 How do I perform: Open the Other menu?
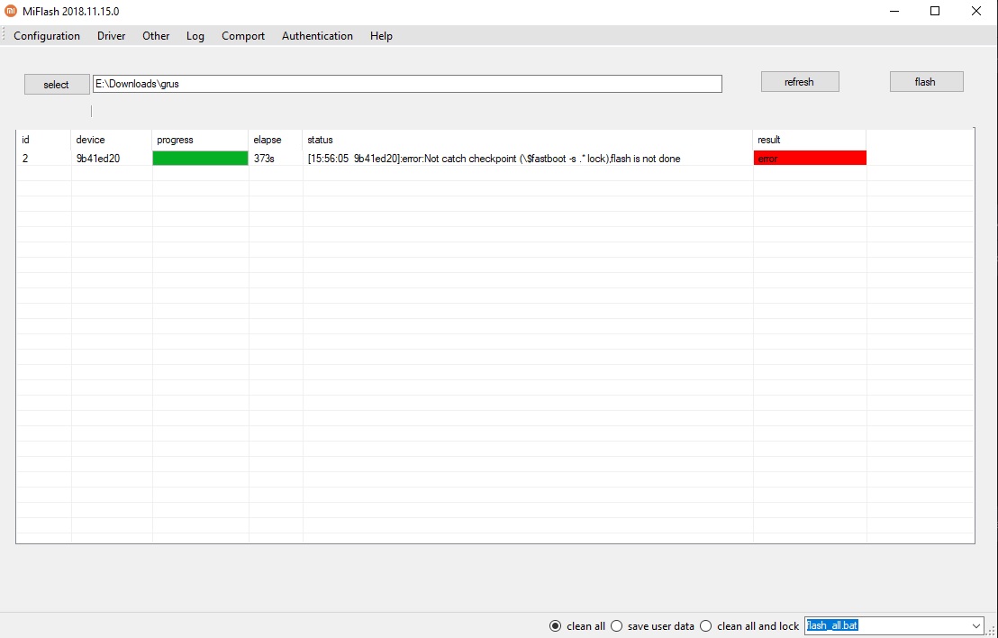pyautogui.click(x=156, y=36)
